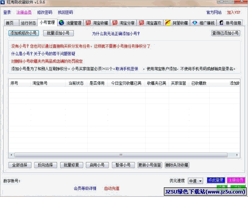248x197 pixels.
Task: Click the 暂停小号 button
Action: pos(123,165)
